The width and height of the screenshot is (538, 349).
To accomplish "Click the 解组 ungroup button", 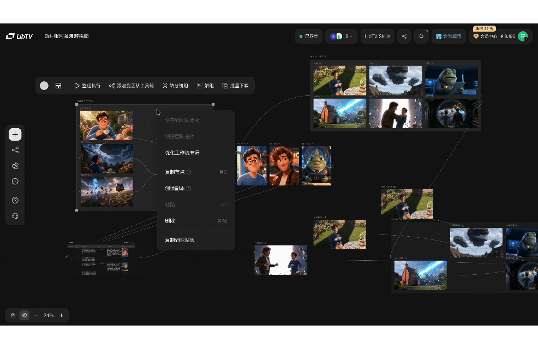I will pyautogui.click(x=205, y=86).
